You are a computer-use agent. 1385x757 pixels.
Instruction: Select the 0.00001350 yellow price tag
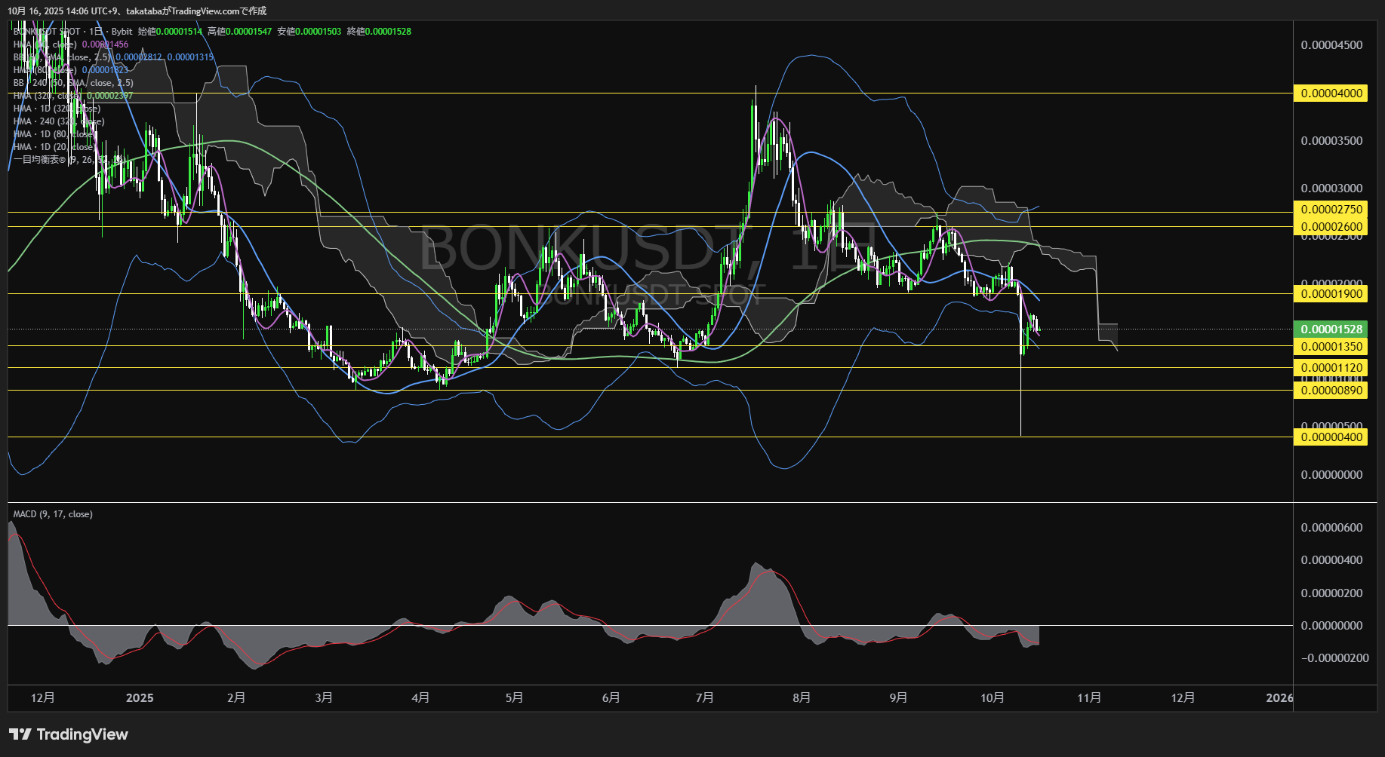point(1331,347)
